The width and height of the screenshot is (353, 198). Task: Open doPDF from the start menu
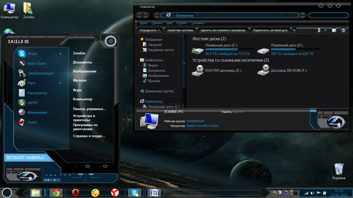point(33,103)
